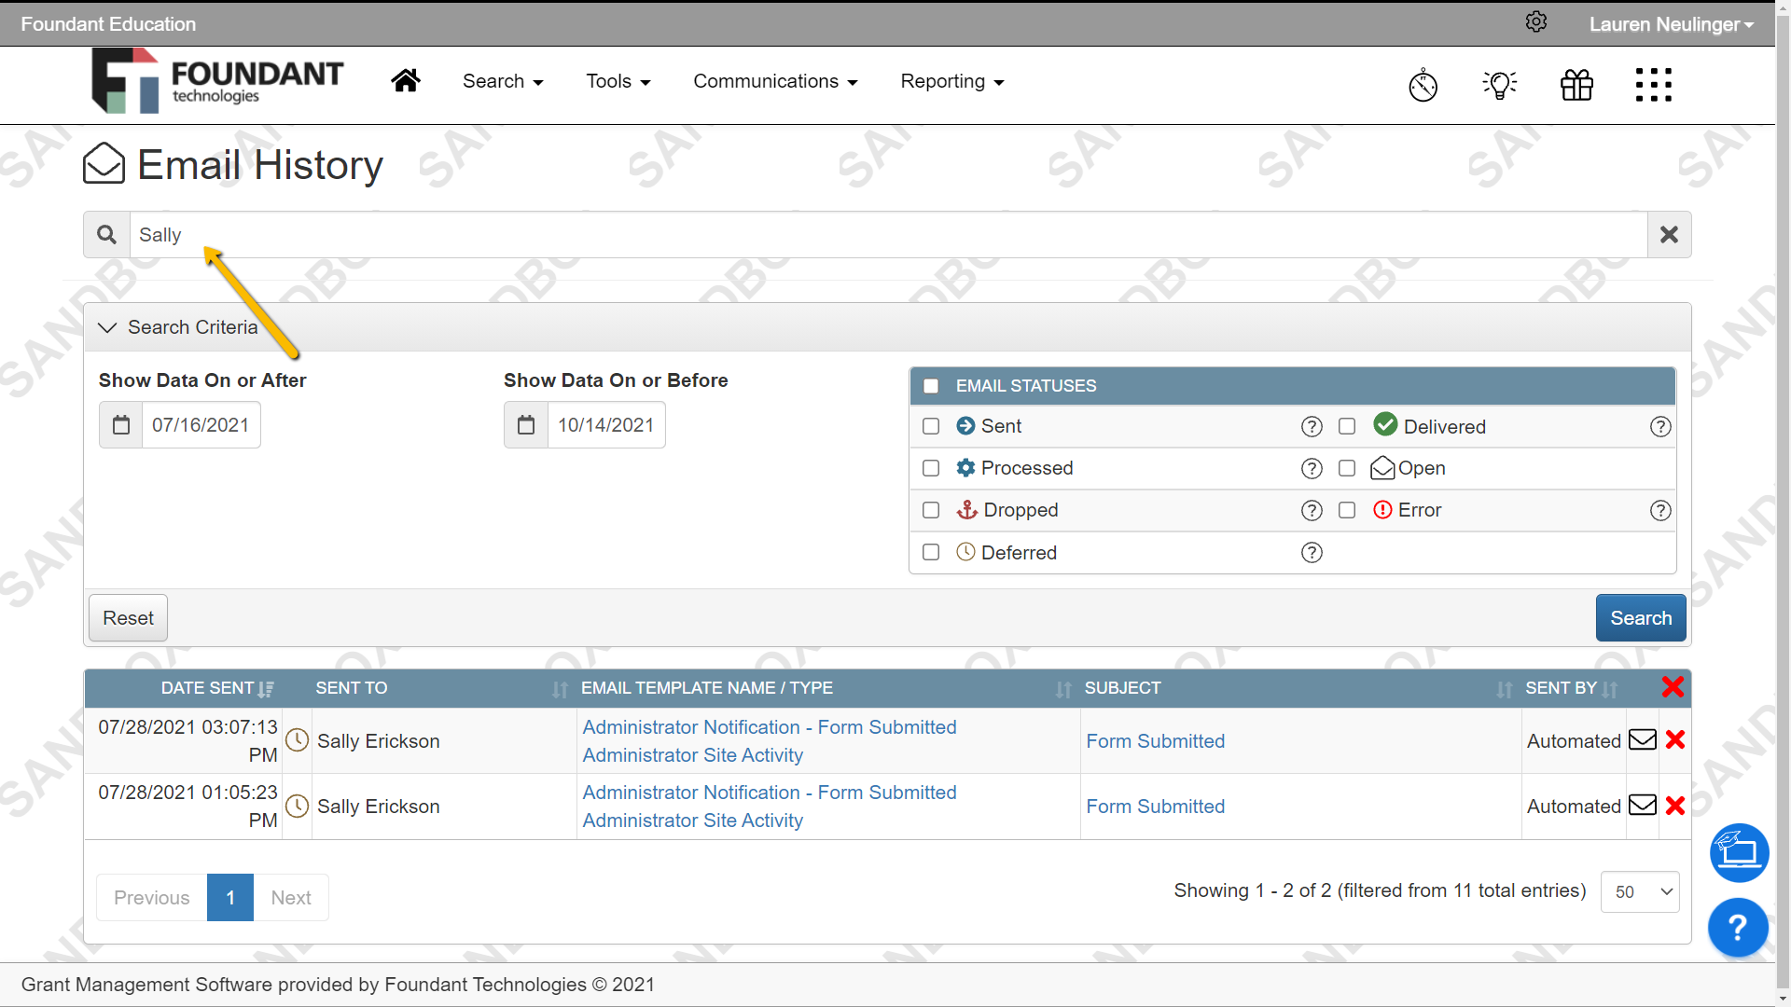Collapse the Search Criteria section
1791x1007 pixels.
point(106,327)
